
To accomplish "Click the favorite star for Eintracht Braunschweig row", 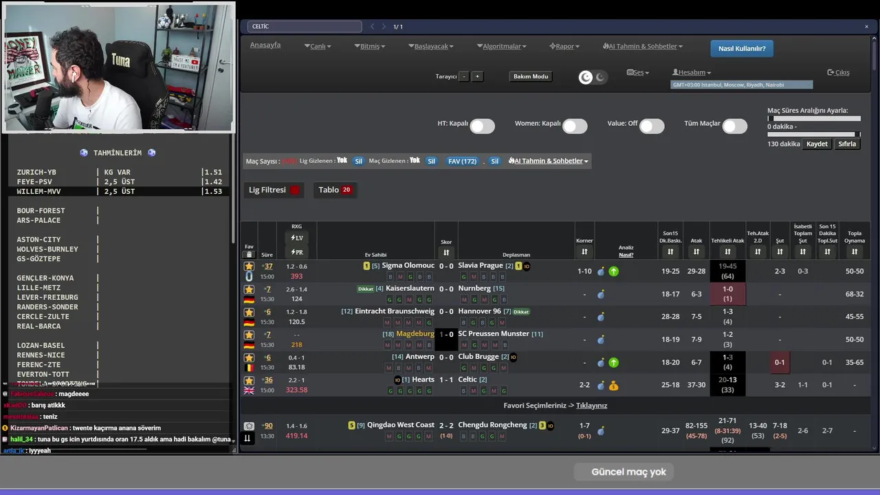I will [x=249, y=312].
